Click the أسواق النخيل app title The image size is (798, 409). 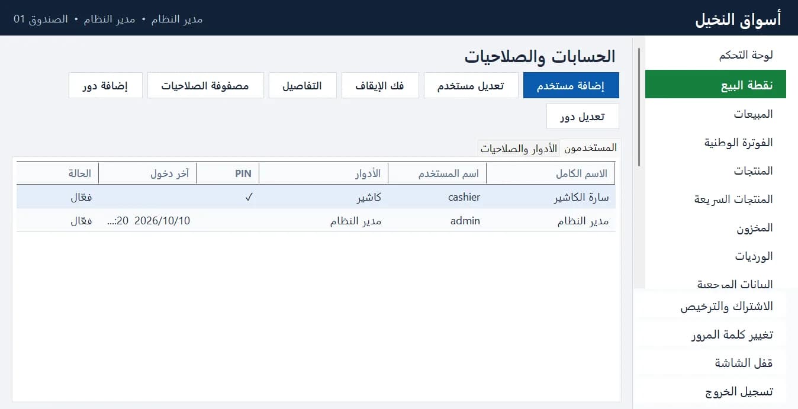click(738, 19)
